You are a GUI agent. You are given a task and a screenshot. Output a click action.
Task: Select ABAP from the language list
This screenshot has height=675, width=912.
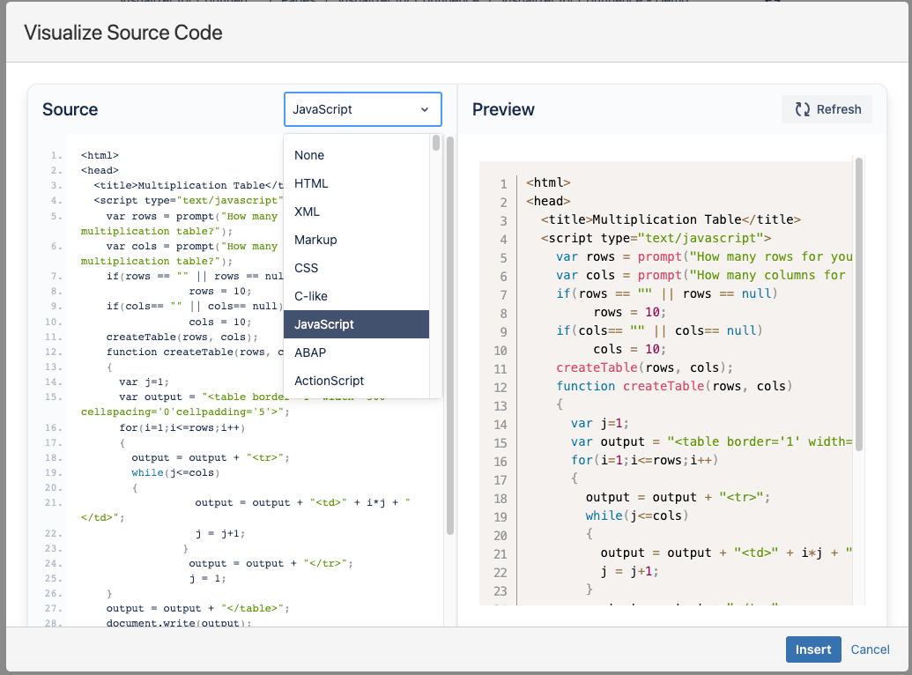pyautogui.click(x=310, y=352)
